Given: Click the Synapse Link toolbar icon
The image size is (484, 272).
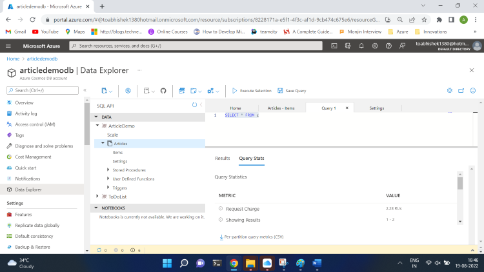Looking at the screenshot, I should point(128,91).
